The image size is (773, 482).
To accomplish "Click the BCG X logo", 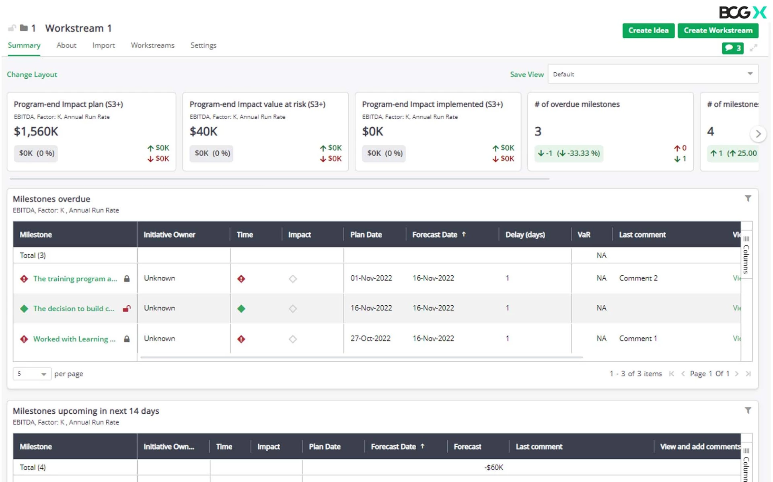I will tap(743, 12).
